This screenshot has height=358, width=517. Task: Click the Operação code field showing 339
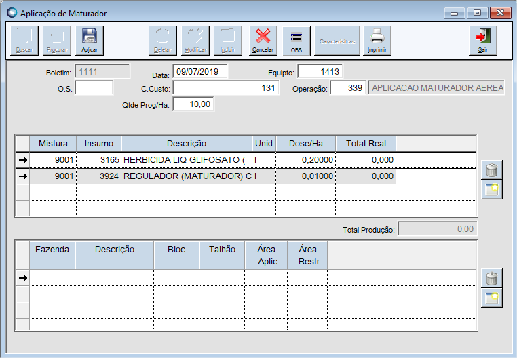(x=348, y=87)
